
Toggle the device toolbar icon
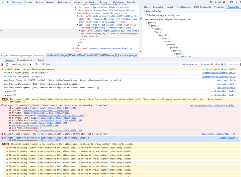(7, 2)
